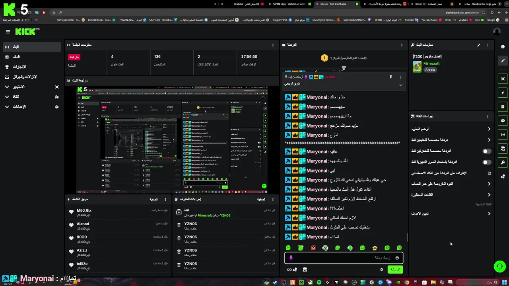Open the profile avatar menu at top
Screen dimensions: 509x286
click(x=496, y=32)
